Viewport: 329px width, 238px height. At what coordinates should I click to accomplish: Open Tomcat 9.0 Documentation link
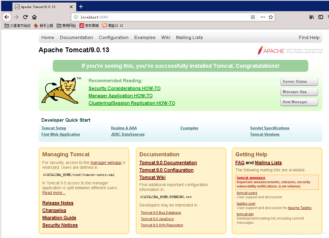pos(168,163)
